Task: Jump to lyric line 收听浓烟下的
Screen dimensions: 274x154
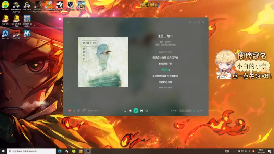Action: coord(165,64)
